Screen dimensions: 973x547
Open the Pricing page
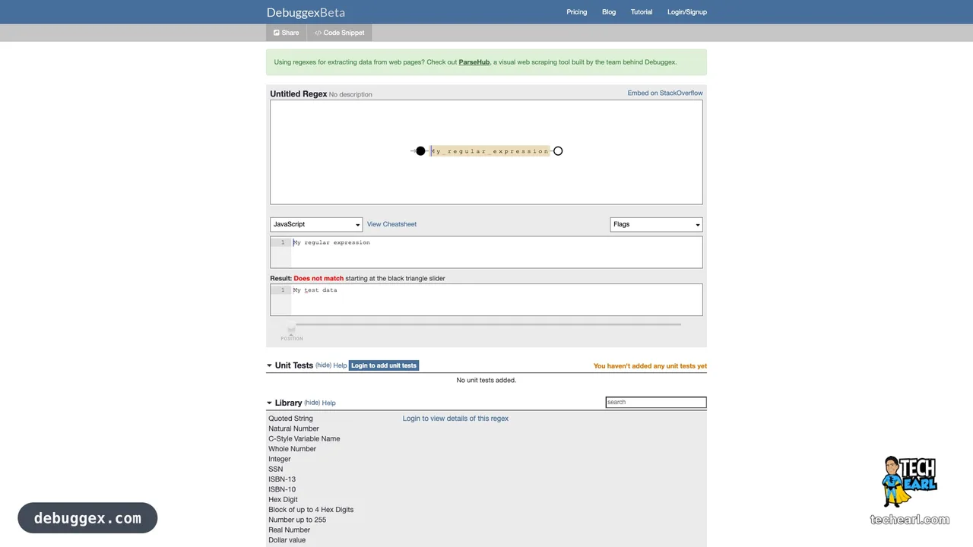pos(577,12)
